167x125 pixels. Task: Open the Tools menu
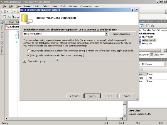[x=63, y=6]
